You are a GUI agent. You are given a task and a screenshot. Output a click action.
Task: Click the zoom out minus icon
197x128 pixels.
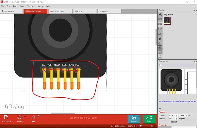[135, 126]
